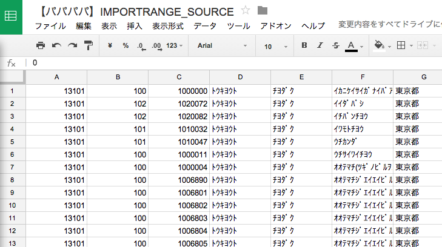Select column C header
Image resolution: width=442 pixels, height=247 pixels.
[179, 77]
